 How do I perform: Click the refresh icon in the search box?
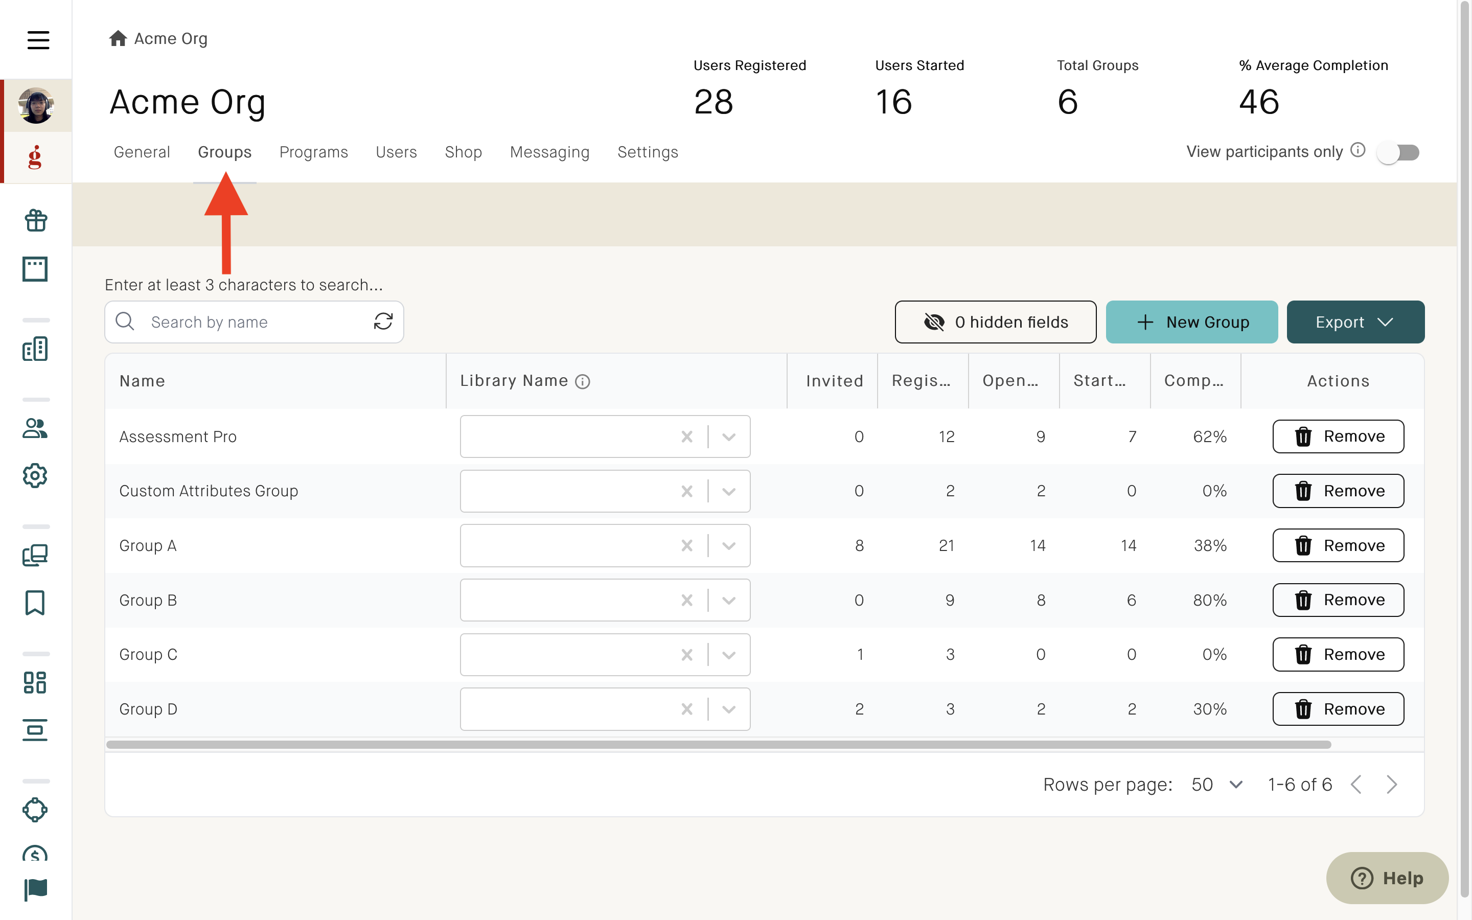383,322
